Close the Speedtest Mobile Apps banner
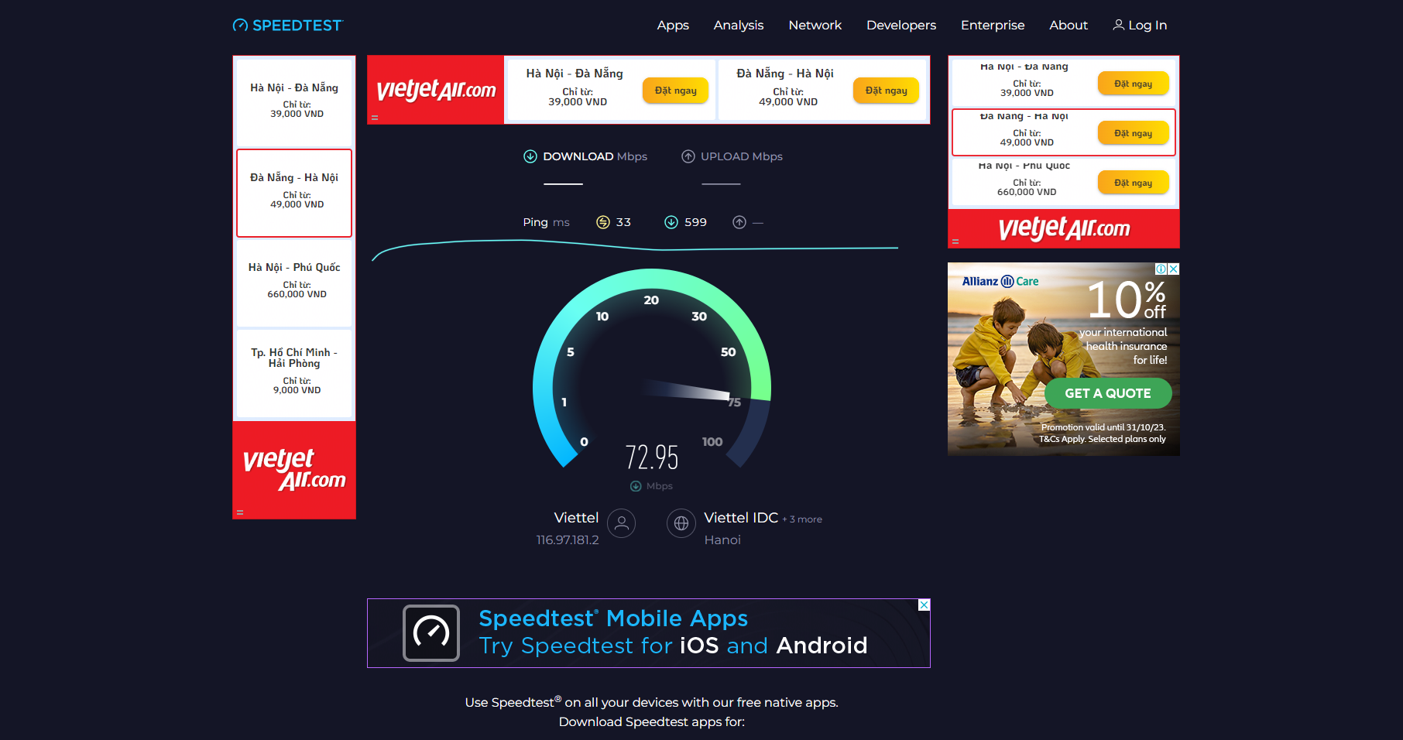Image resolution: width=1403 pixels, height=740 pixels. click(x=924, y=605)
